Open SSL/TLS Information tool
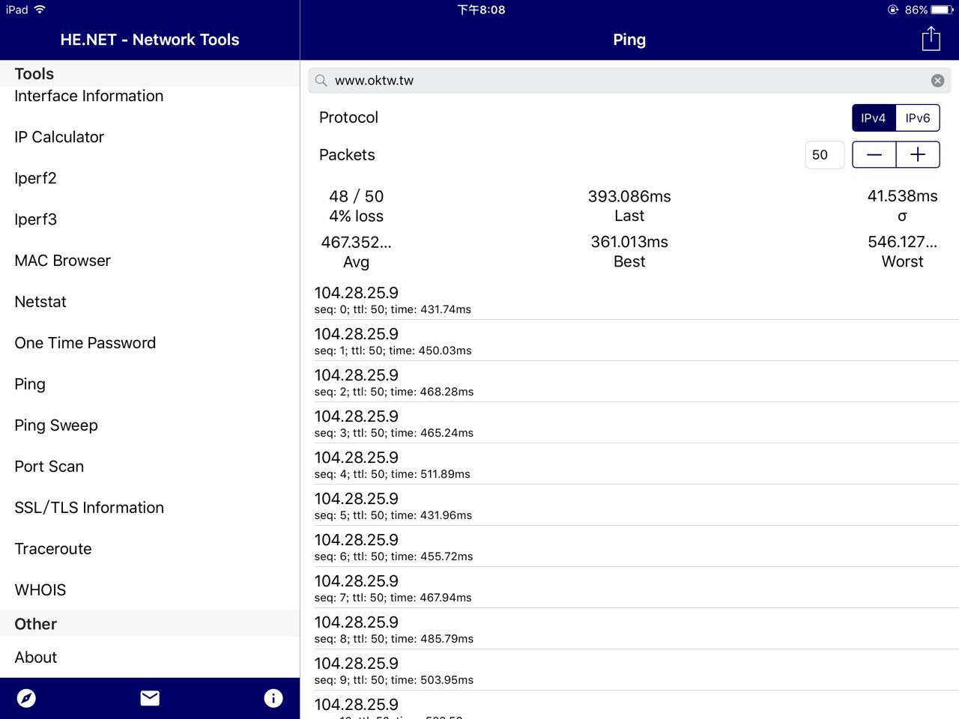The image size is (959, 719). click(x=150, y=508)
